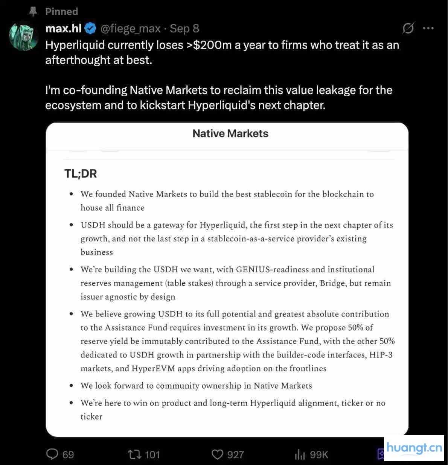The height and width of the screenshot is (465, 448).
Task: Expand the repost options dropdown
Action: click(x=134, y=454)
